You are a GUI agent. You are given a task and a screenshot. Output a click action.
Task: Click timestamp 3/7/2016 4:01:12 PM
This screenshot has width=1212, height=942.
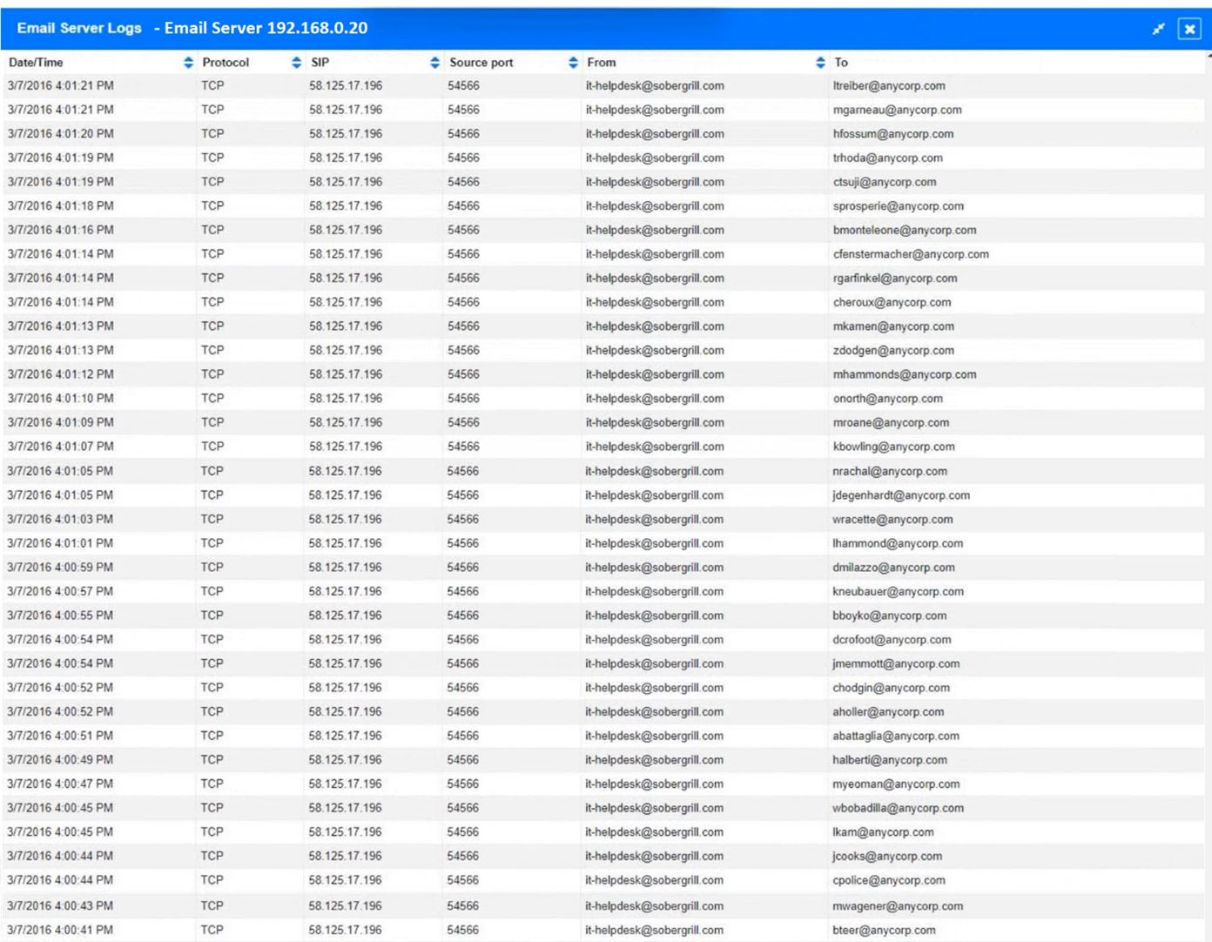coord(61,375)
